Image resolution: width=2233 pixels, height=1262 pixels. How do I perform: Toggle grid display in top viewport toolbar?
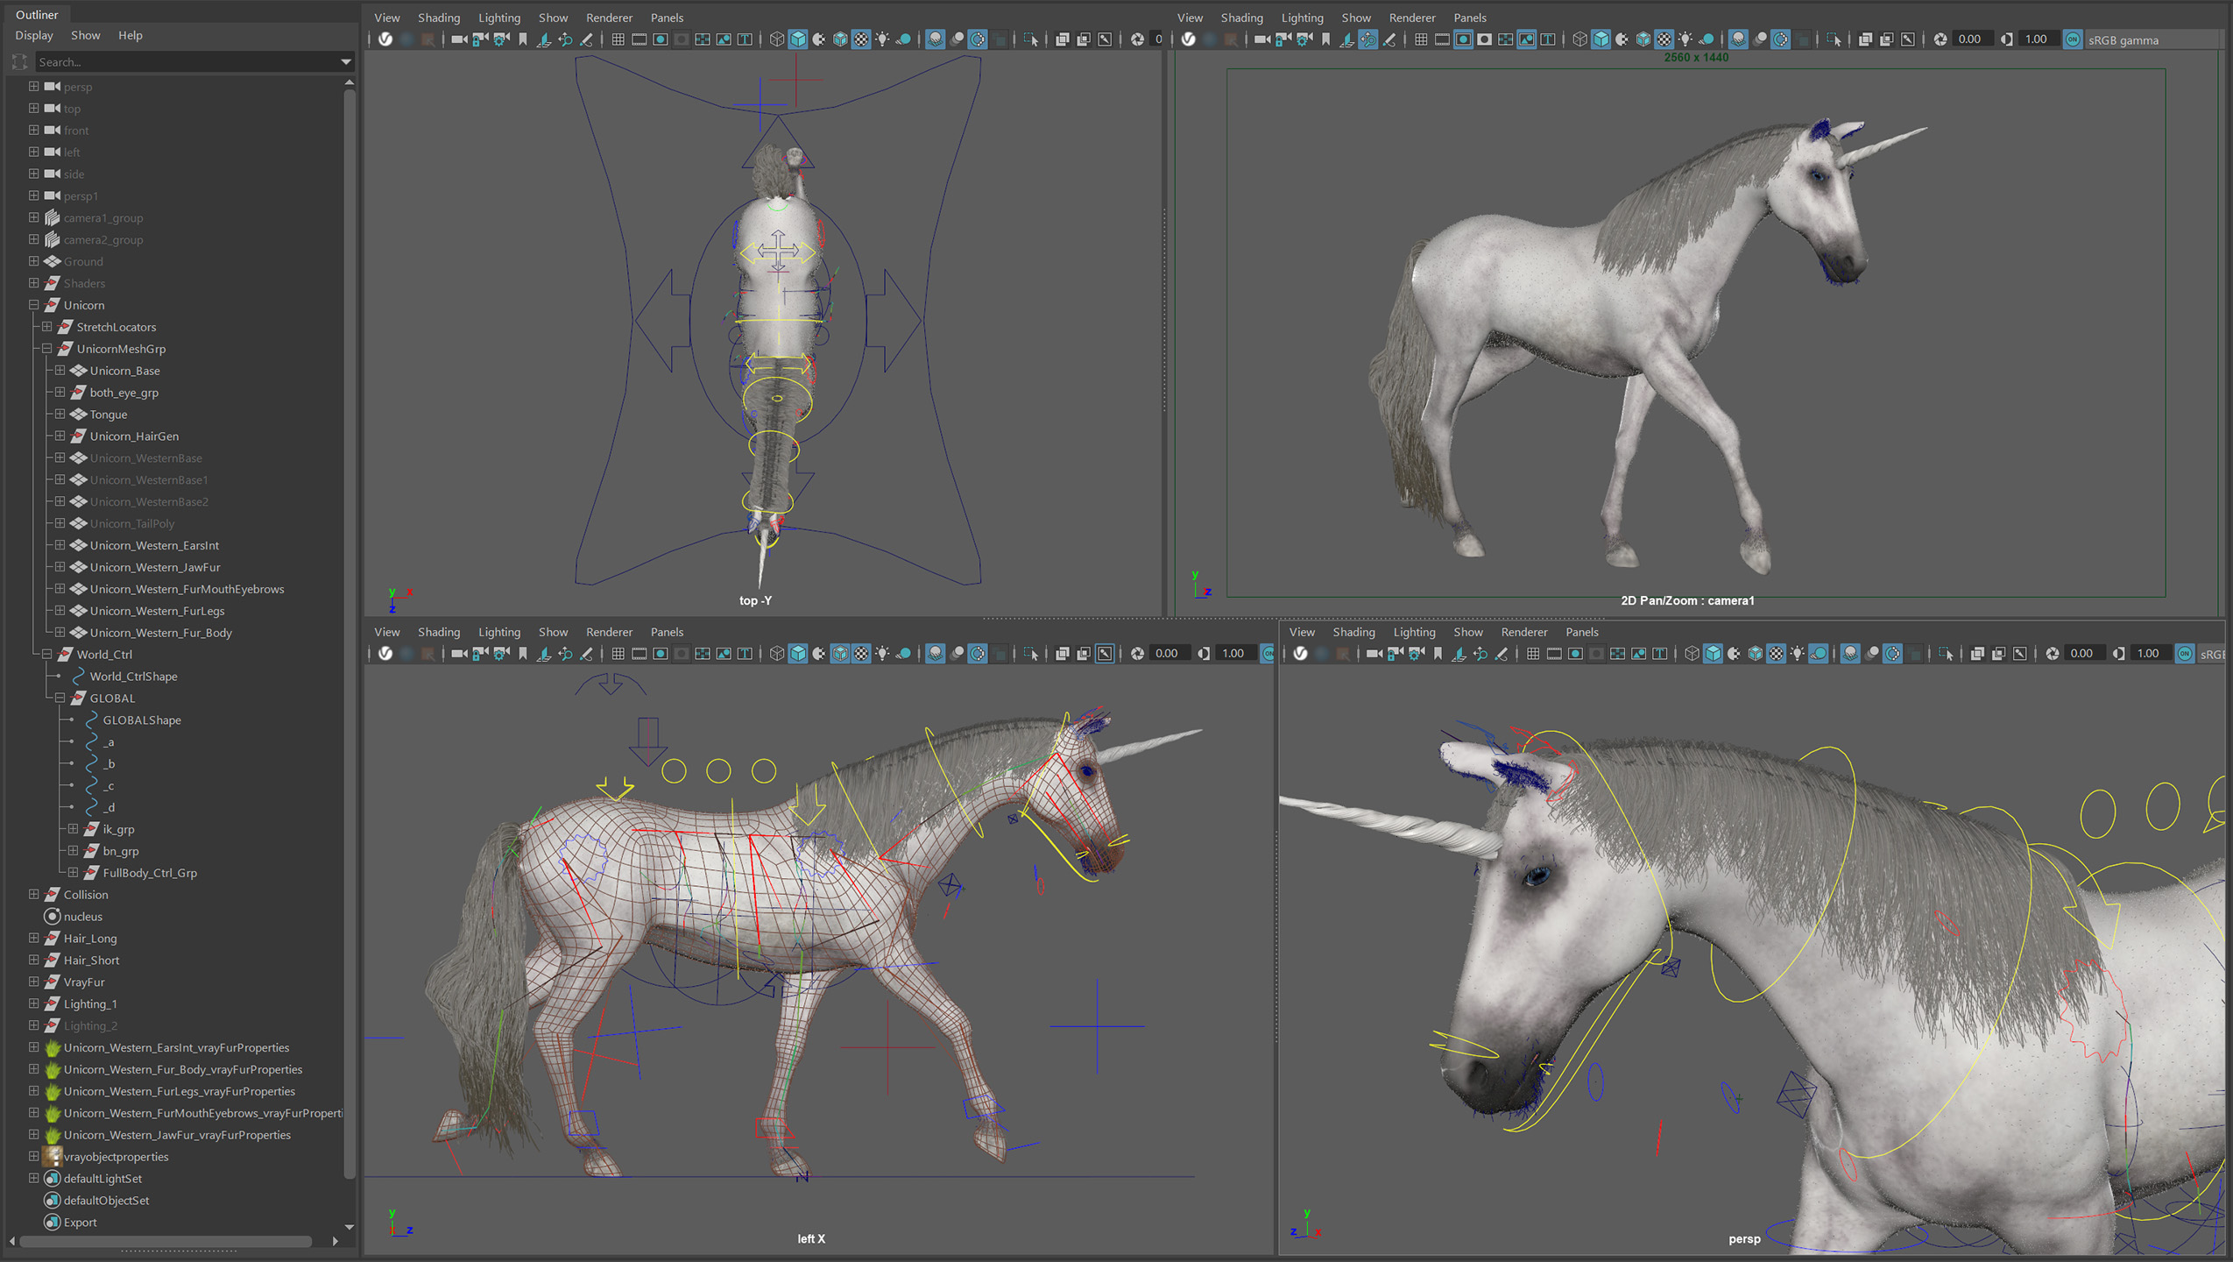tap(618, 39)
